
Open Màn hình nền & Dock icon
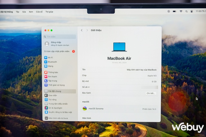click(x=46, y=118)
